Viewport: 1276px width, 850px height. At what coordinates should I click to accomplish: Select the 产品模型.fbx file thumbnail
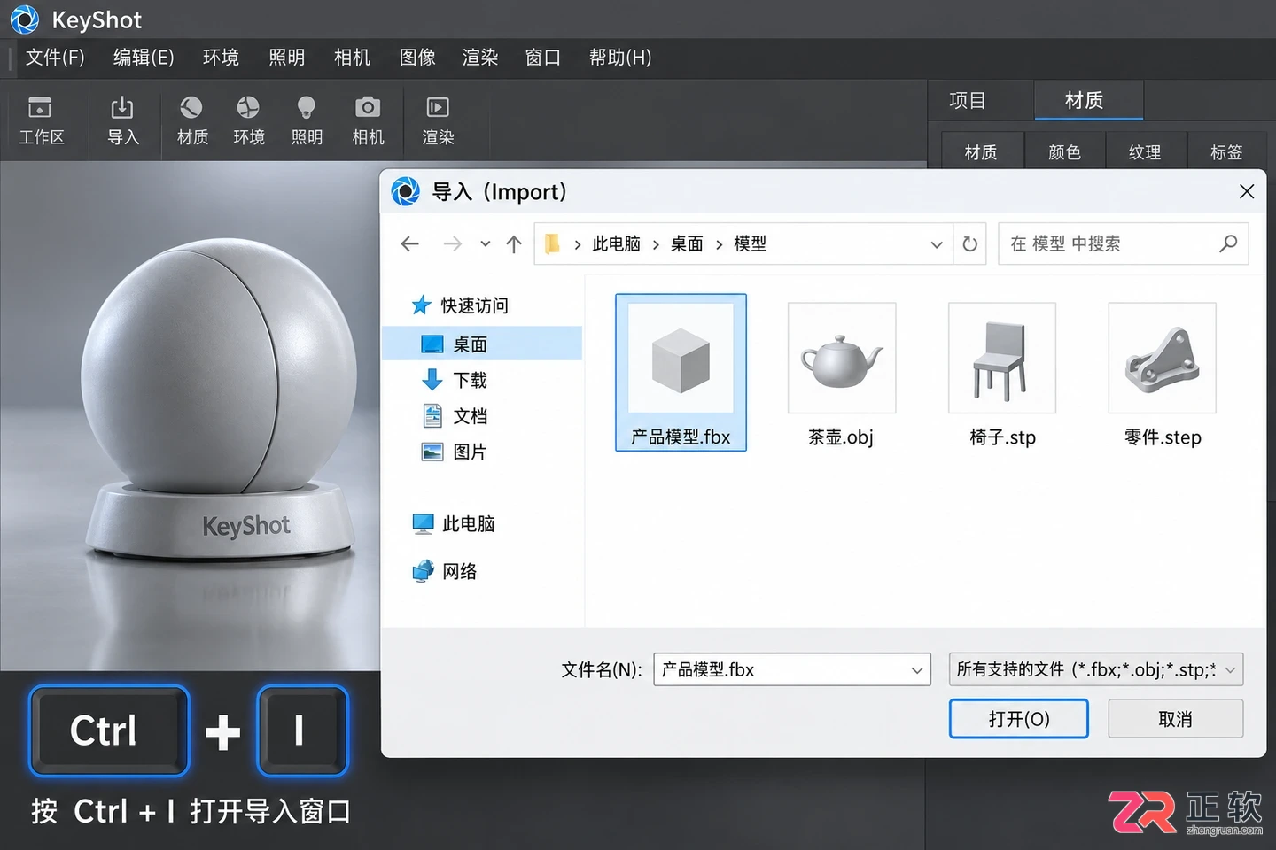click(x=681, y=373)
